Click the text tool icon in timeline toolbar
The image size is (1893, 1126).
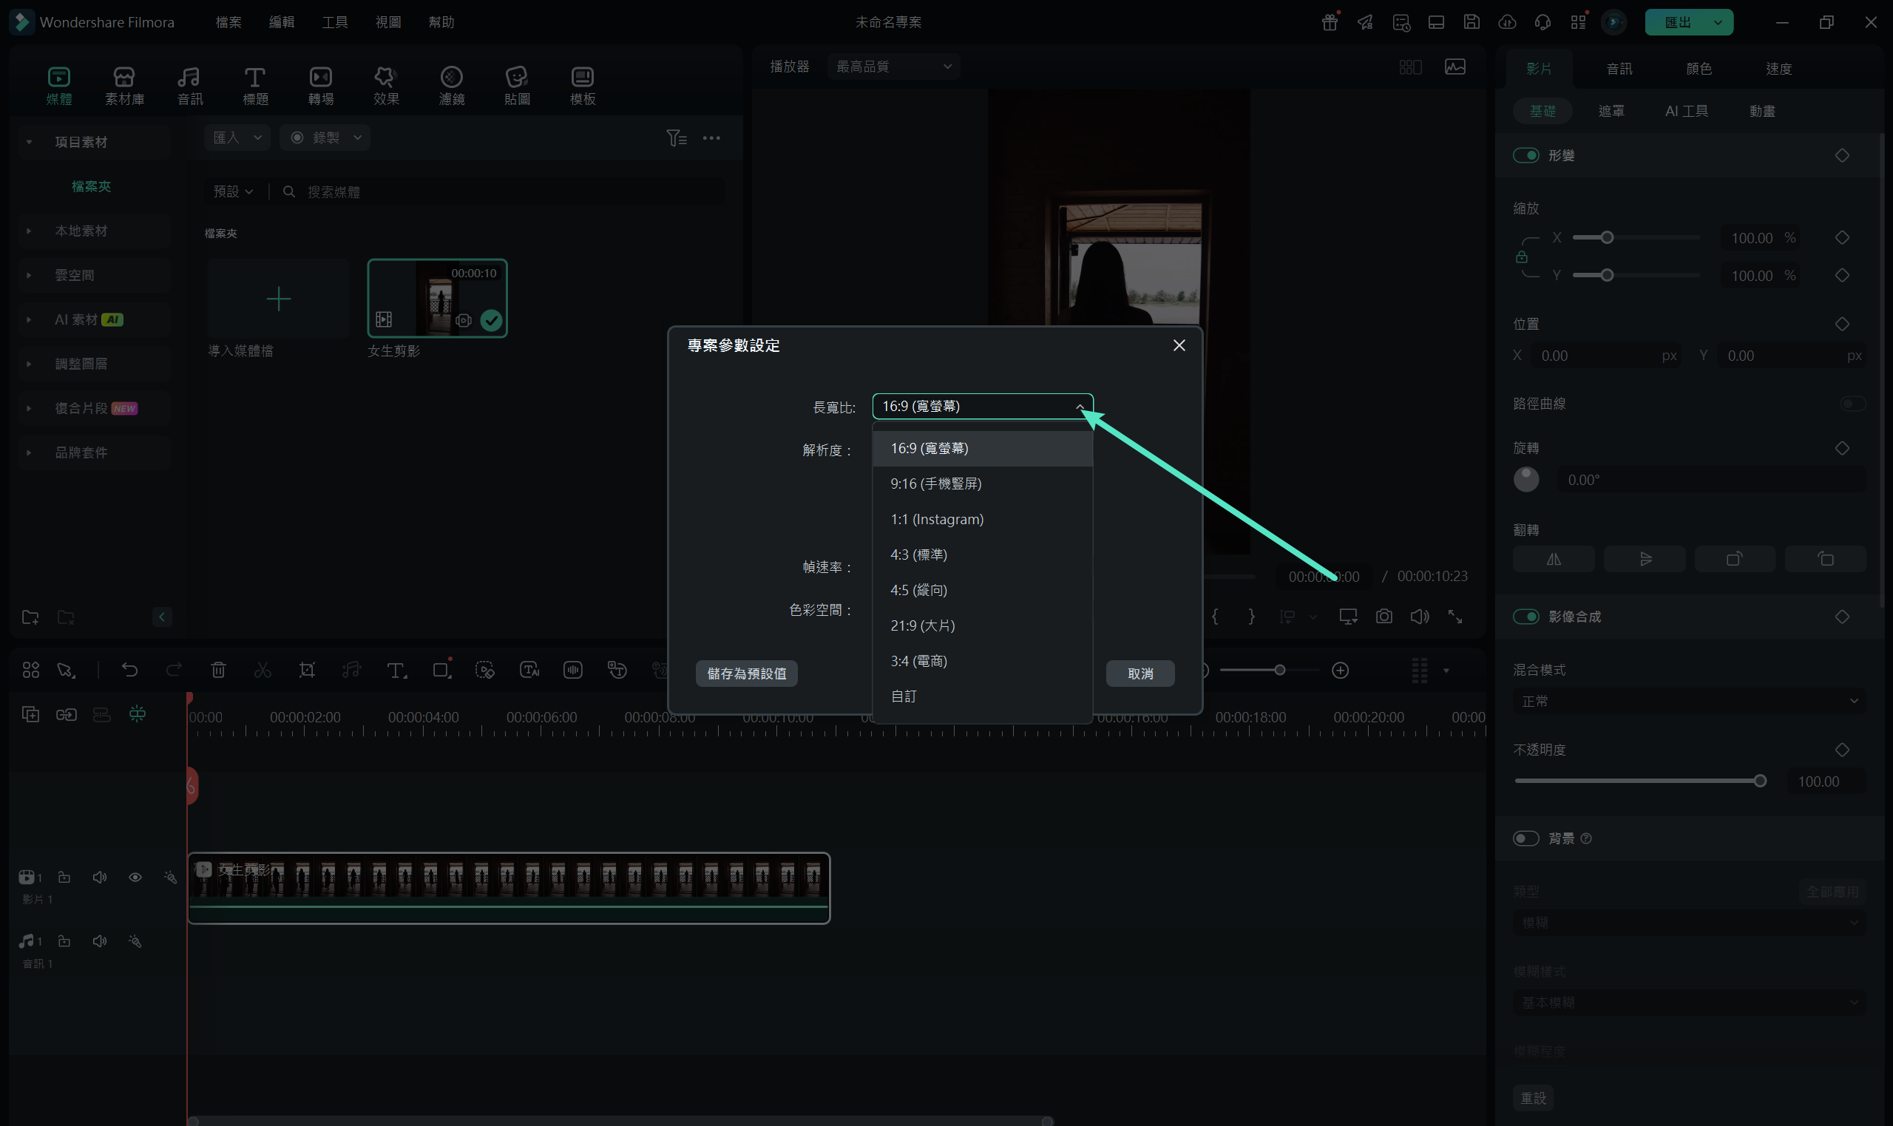pyautogui.click(x=396, y=670)
